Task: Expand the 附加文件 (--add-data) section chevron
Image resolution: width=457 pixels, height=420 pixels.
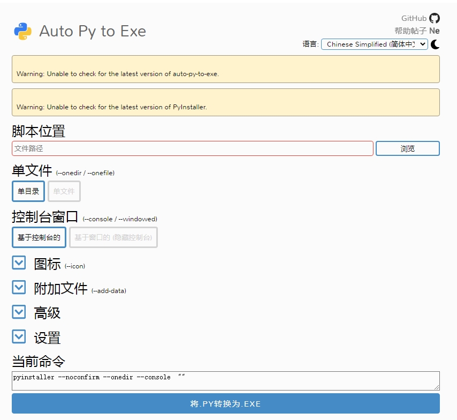Action: pos(19,287)
